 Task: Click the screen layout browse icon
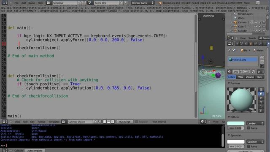pyautogui.click(x=49, y=3)
